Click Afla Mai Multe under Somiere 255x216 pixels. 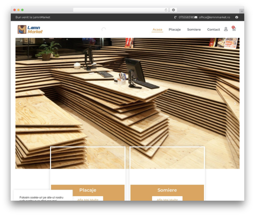coord(167,199)
